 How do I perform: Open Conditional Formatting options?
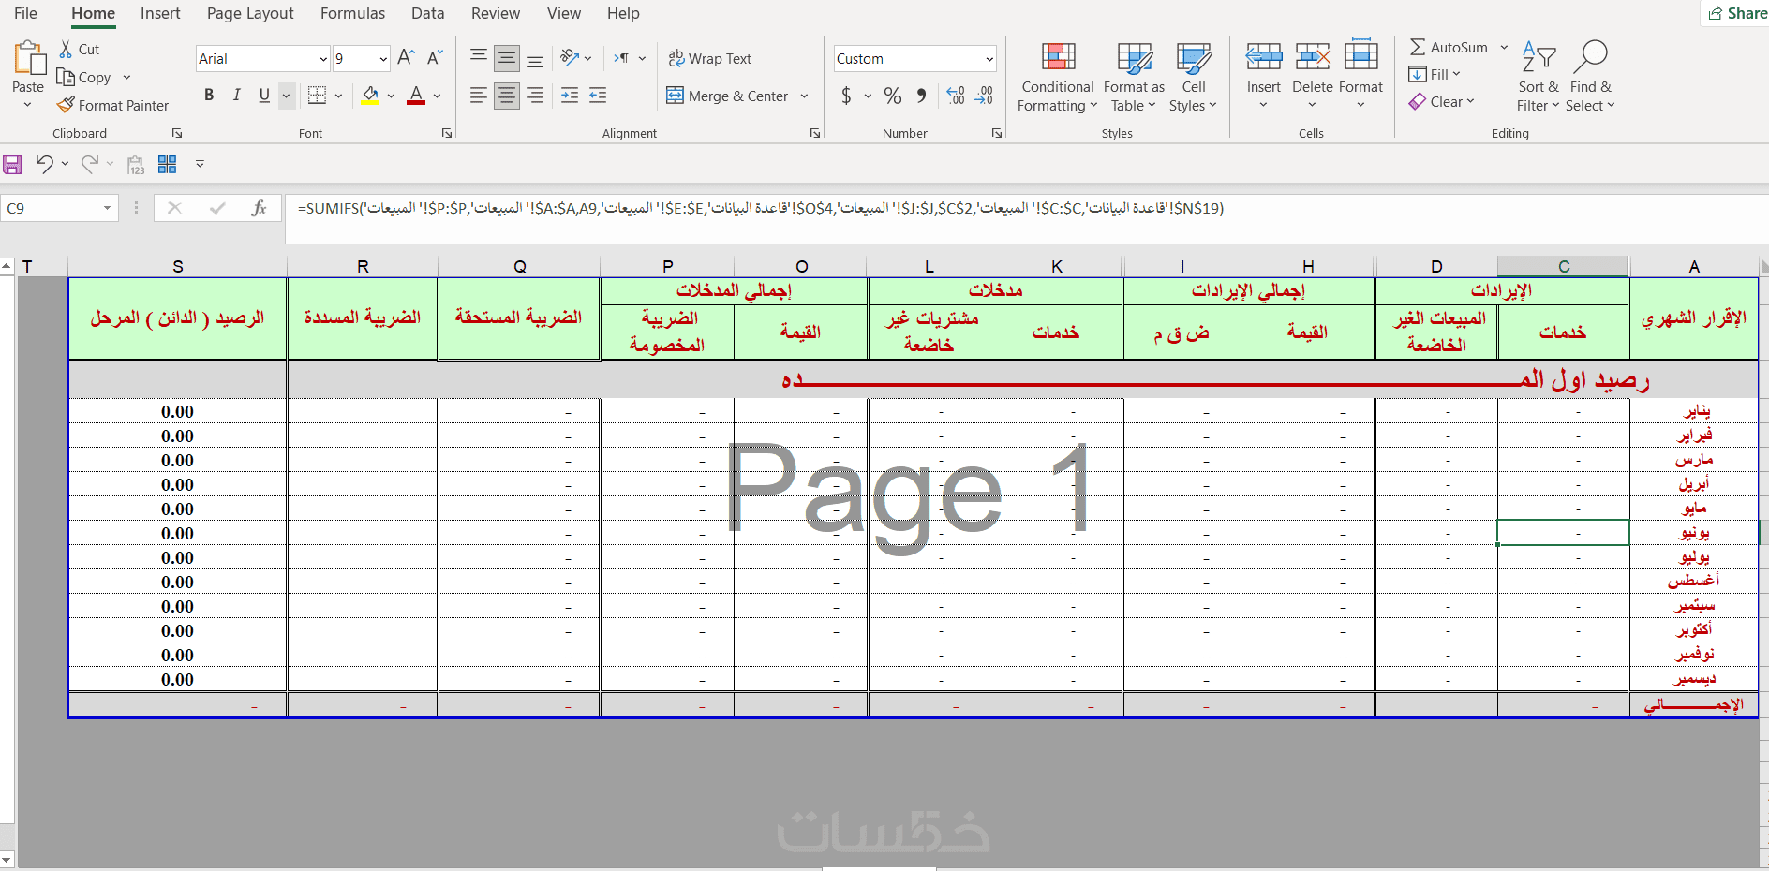1058,77
